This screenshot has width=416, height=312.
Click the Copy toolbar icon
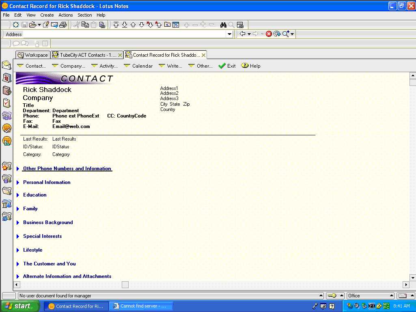pyautogui.click(x=85, y=25)
